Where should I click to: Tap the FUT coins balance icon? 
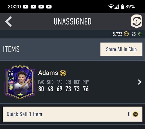coord(126,34)
